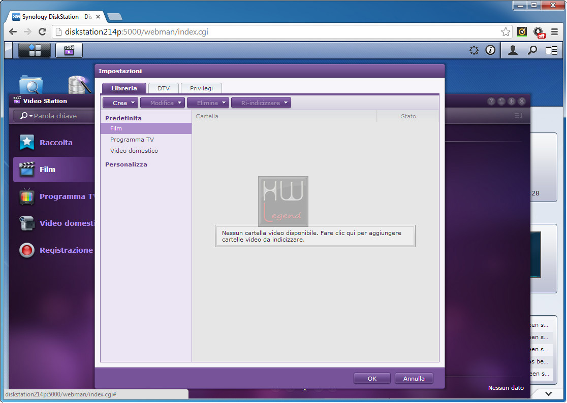Select Film under Predefinita in Impostazioni

click(x=146, y=128)
